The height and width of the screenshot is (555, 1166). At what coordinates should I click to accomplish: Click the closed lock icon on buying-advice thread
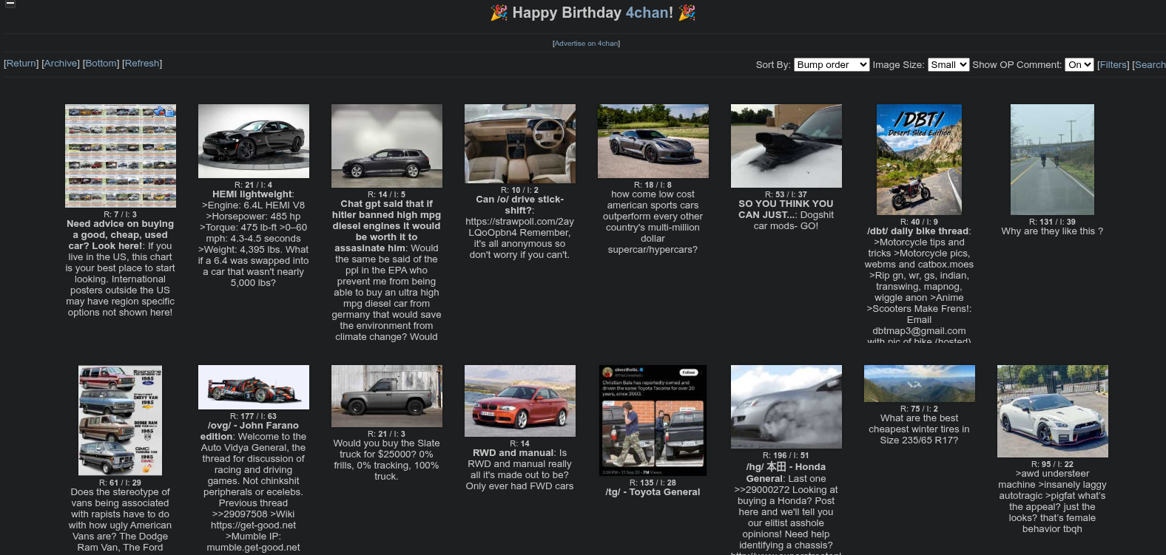[x=170, y=111]
